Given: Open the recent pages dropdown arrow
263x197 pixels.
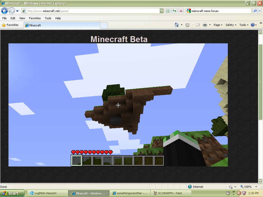Looking at the screenshot, I should click(17, 11).
